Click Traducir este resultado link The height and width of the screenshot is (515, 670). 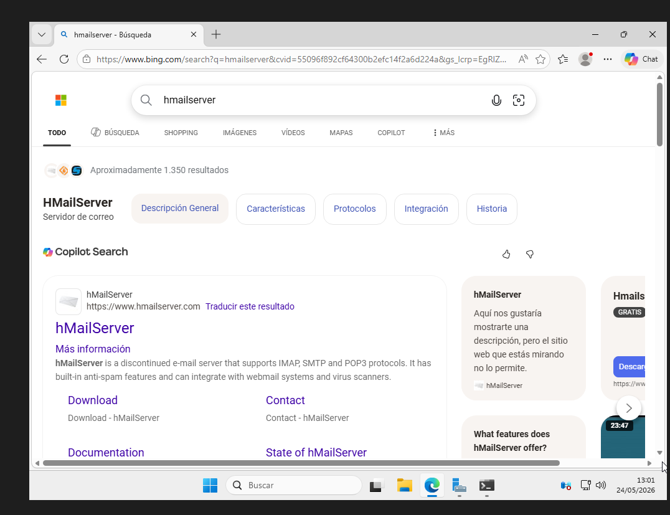click(250, 306)
